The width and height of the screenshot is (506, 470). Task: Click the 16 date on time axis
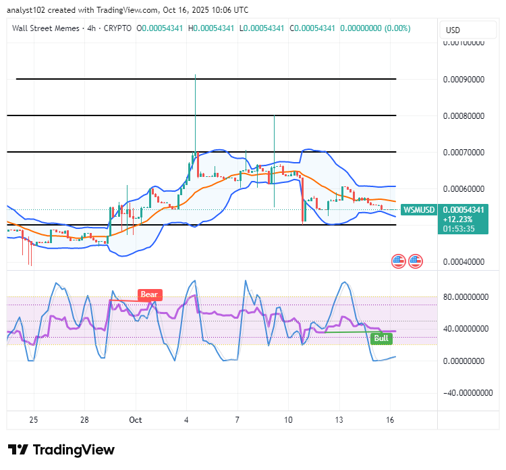(x=390, y=420)
